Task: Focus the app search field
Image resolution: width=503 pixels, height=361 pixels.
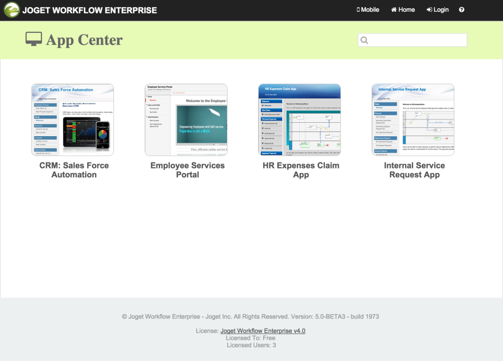Action: [x=412, y=40]
